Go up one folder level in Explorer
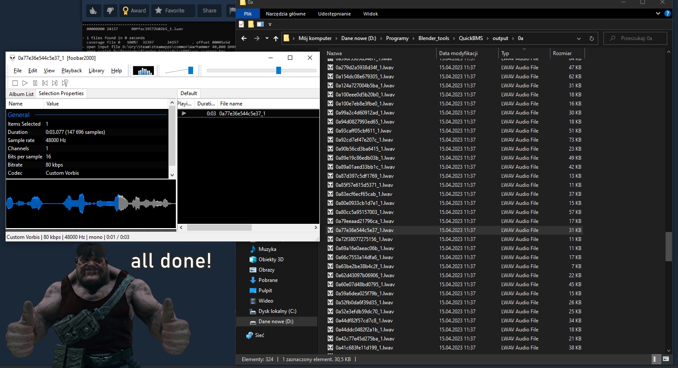678x368 pixels. coord(276,38)
